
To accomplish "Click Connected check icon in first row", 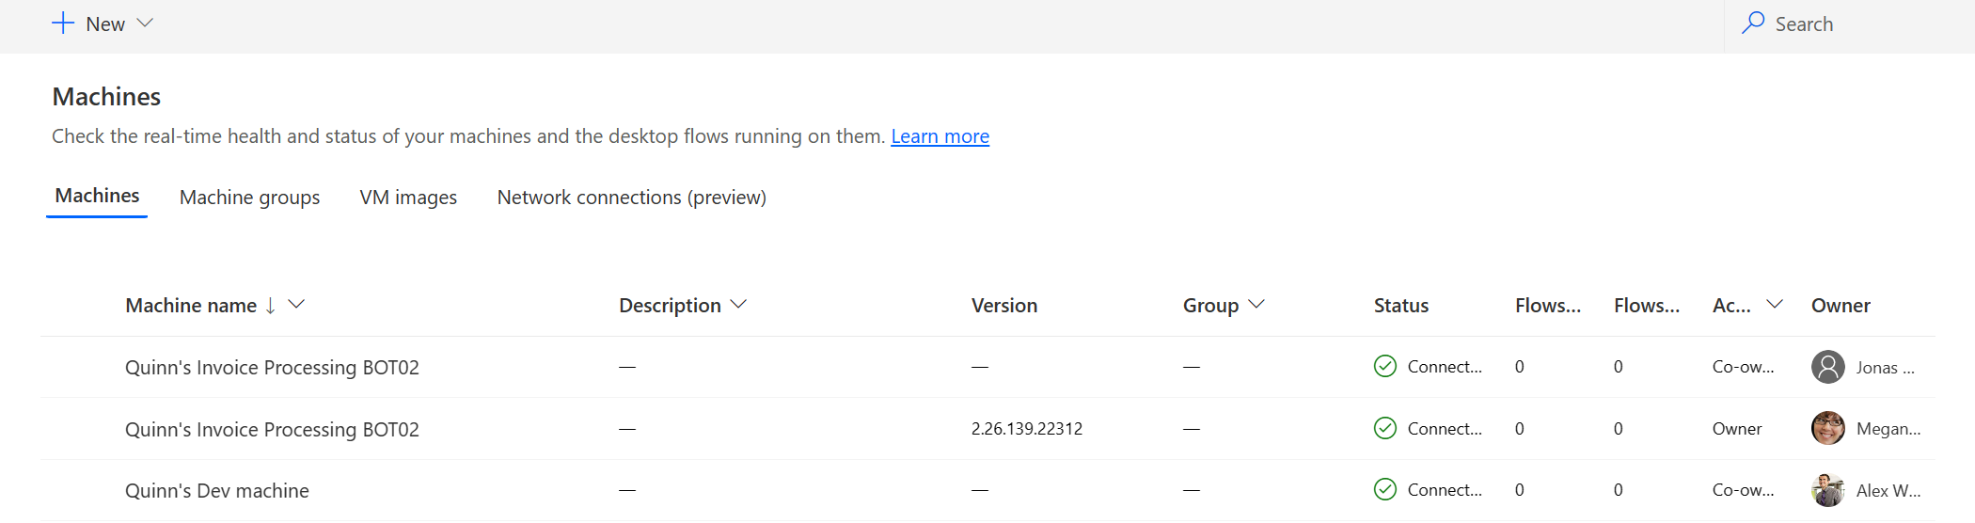I will [x=1385, y=367].
